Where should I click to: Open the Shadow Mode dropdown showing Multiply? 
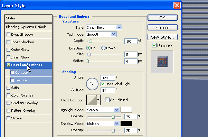click(x=103, y=124)
